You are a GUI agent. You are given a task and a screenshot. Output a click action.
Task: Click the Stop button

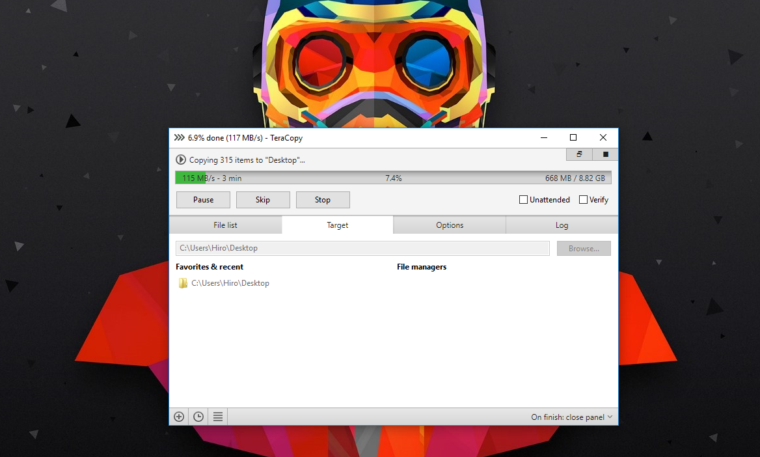323,200
